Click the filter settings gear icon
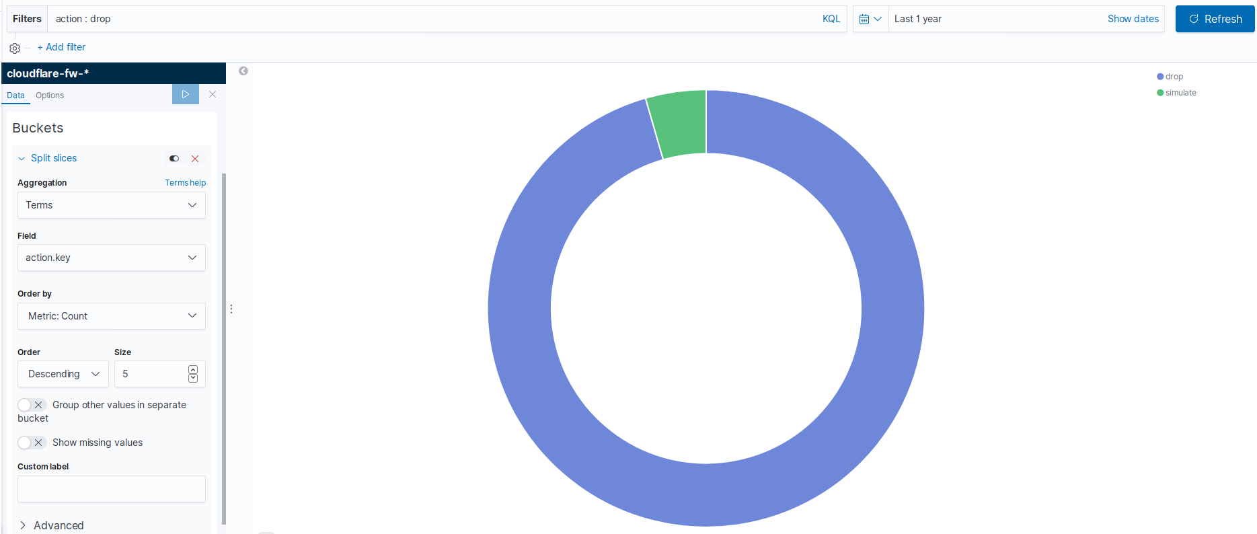The height and width of the screenshot is (534, 1257). 15,48
